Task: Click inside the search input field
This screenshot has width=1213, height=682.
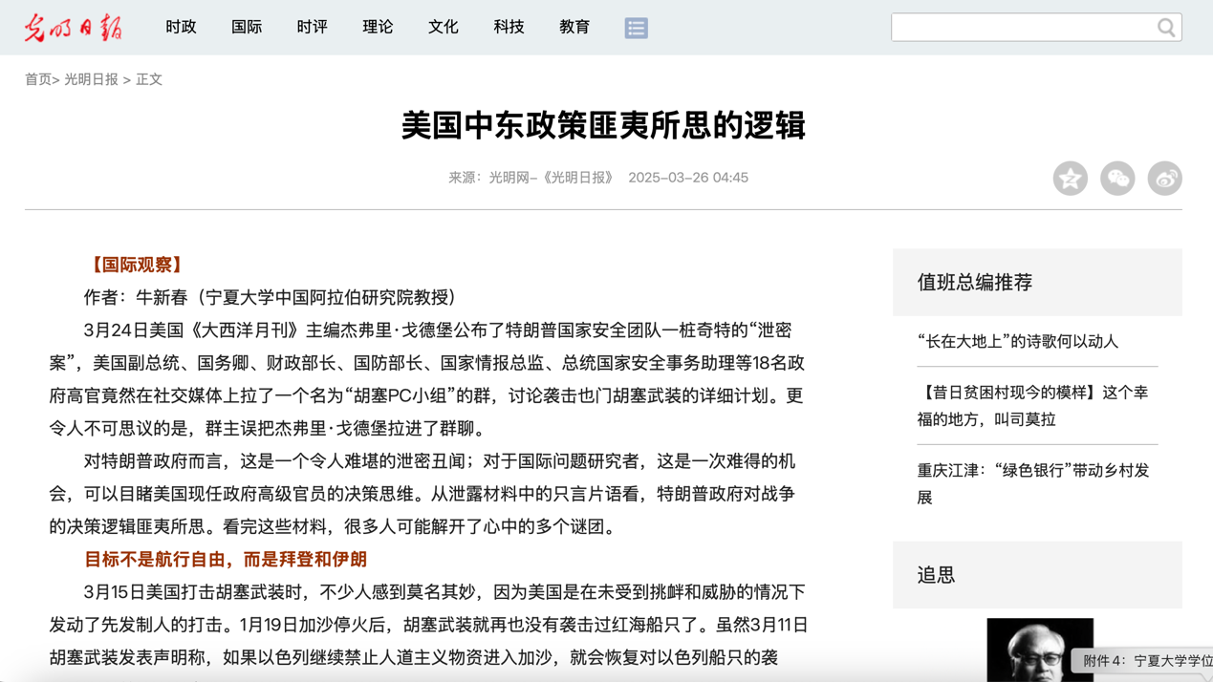Action: (1021, 28)
